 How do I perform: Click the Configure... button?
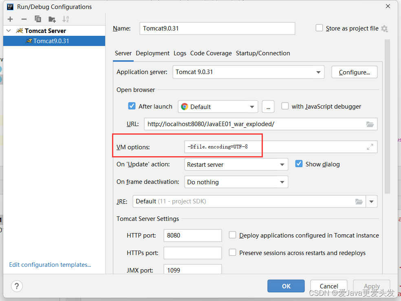[x=354, y=72]
